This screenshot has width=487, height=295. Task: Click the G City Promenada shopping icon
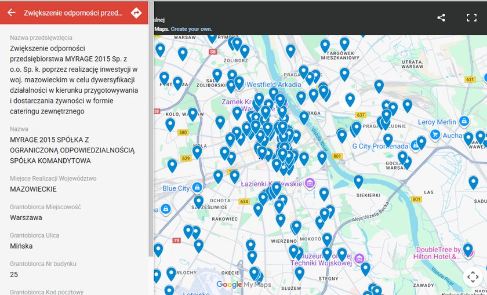pyautogui.click(x=415, y=146)
